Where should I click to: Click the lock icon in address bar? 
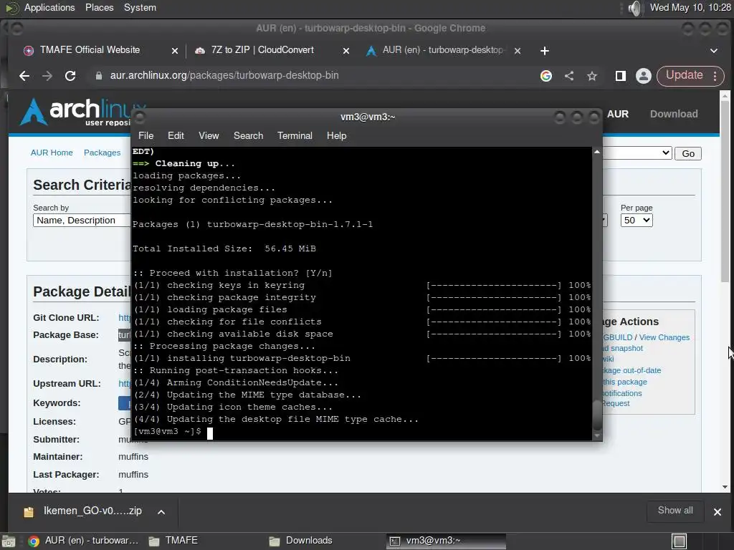coord(99,76)
